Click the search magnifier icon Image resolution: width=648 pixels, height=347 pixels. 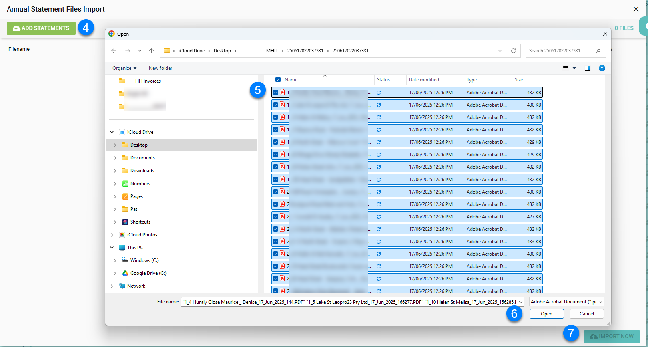point(598,51)
